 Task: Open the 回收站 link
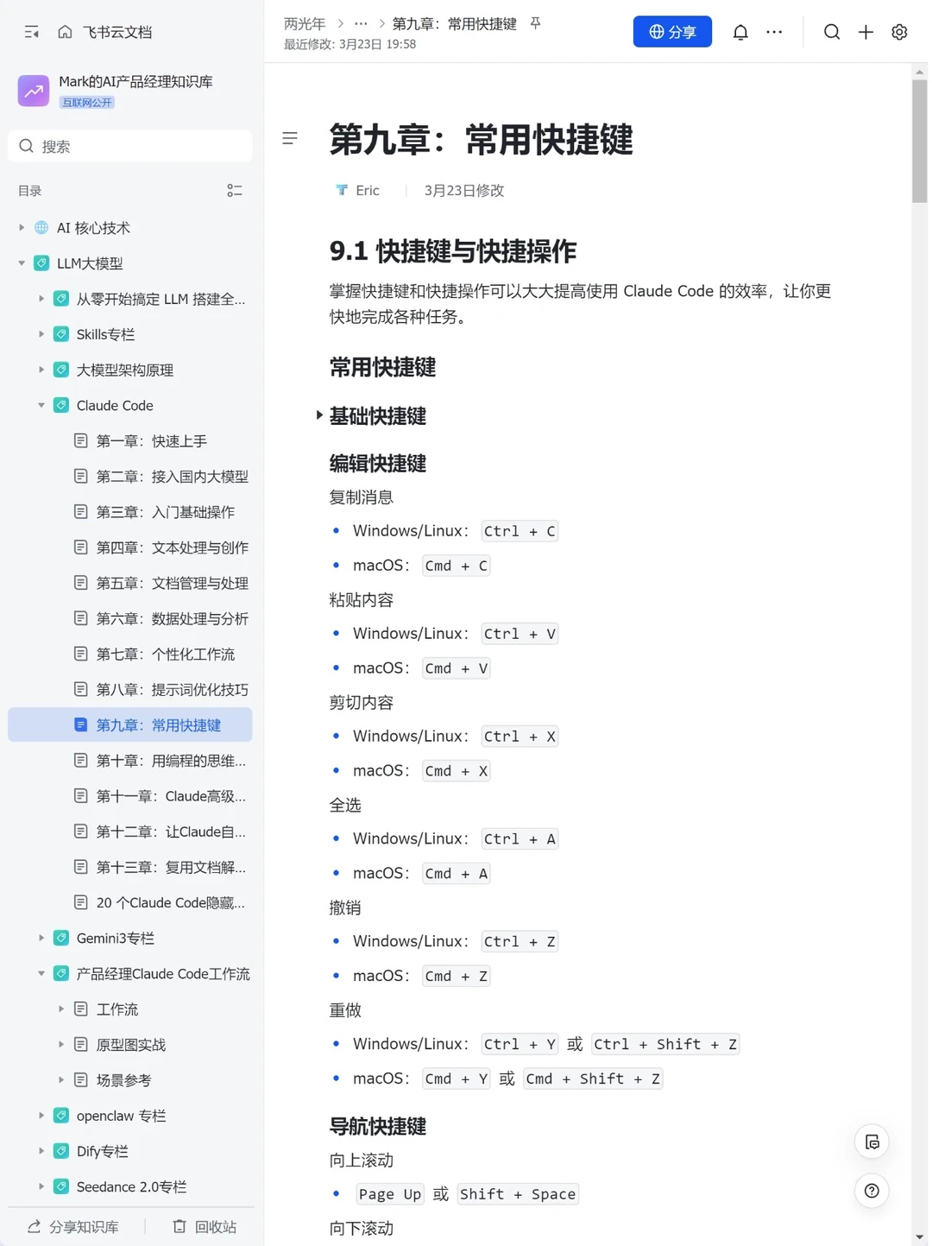pyautogui.click(x=205, y=1226)
